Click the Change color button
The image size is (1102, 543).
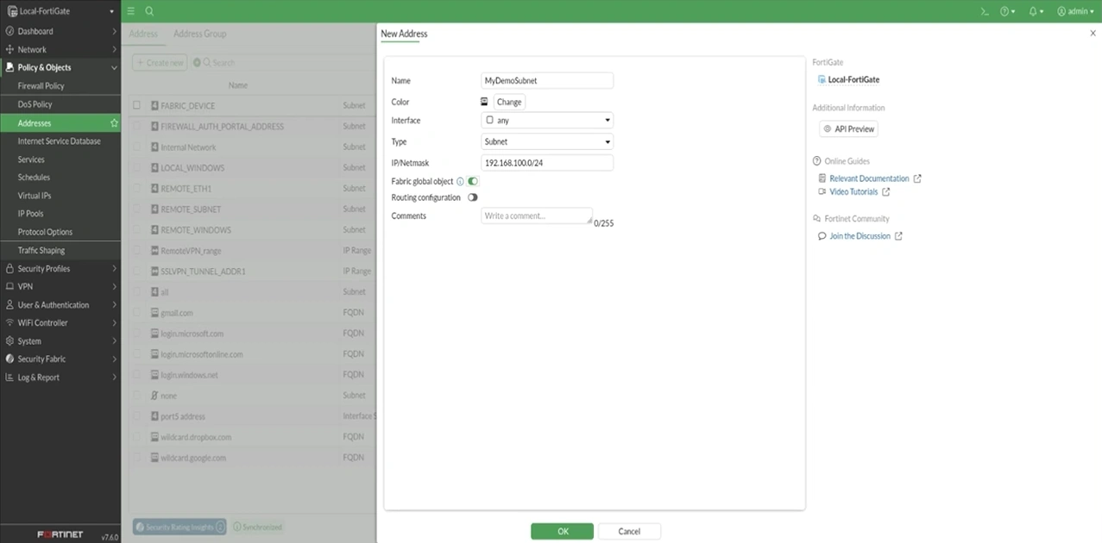[509, 102]
